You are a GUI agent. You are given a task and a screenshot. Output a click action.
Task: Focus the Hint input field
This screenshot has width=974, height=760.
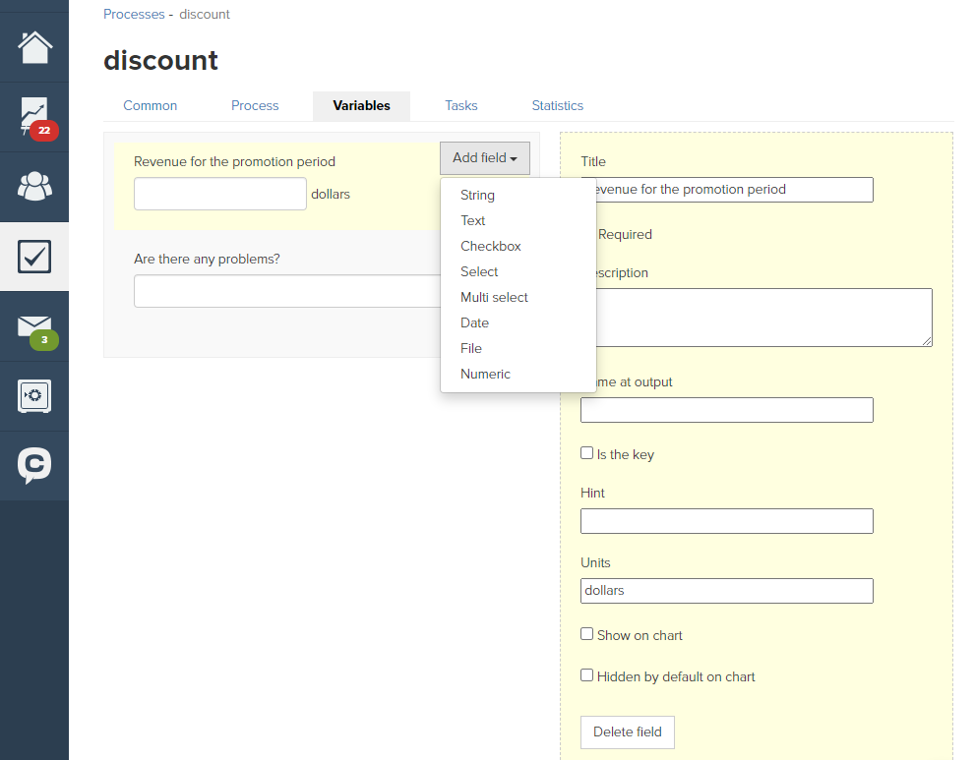(727, 521)
